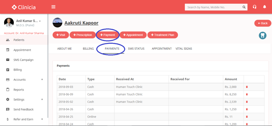Open the notifications bell

264,7
